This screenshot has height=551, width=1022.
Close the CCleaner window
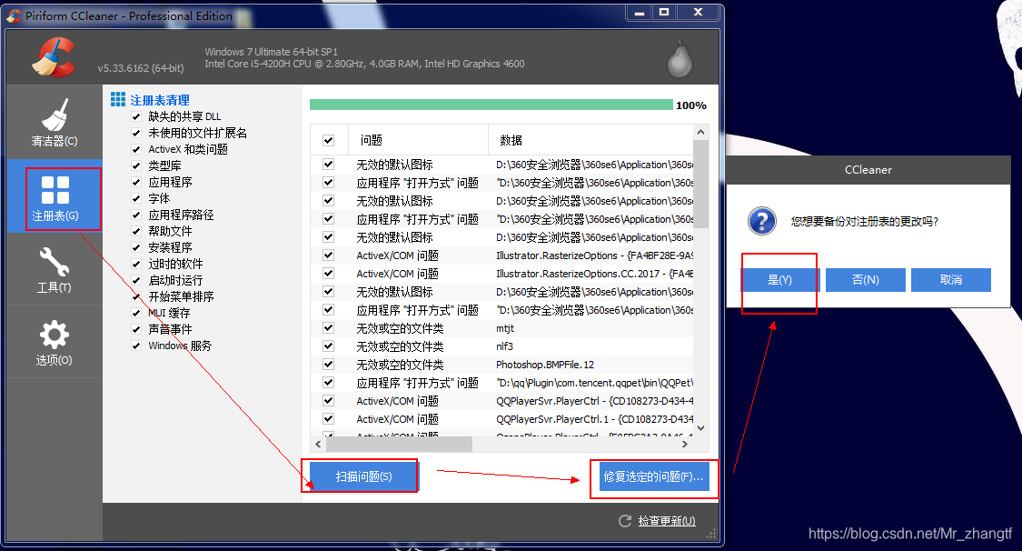698,13
